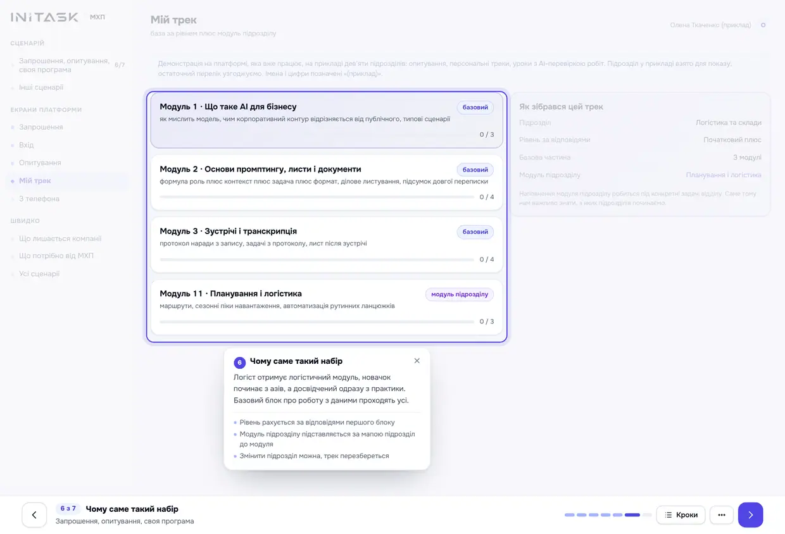The image size is (785, 534).
Task: Click the 'базовий' badge on Модуль 1
Action: [475, 108]
